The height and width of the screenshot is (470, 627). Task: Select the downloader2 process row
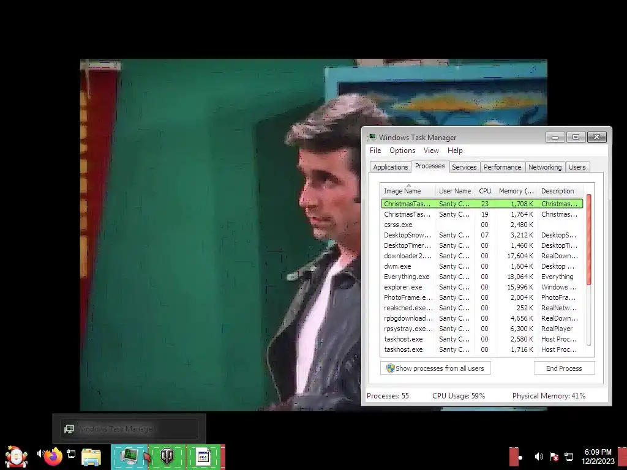pyautogui.click(x=482, y=256)
